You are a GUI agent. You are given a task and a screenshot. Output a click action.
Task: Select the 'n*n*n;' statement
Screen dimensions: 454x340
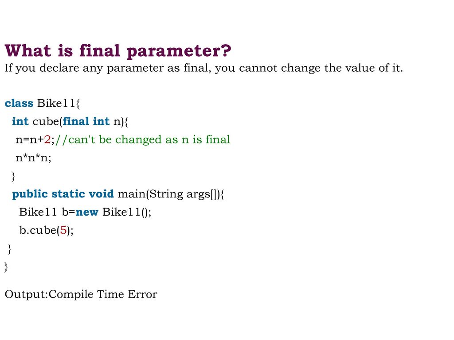[x=33, y=158]
